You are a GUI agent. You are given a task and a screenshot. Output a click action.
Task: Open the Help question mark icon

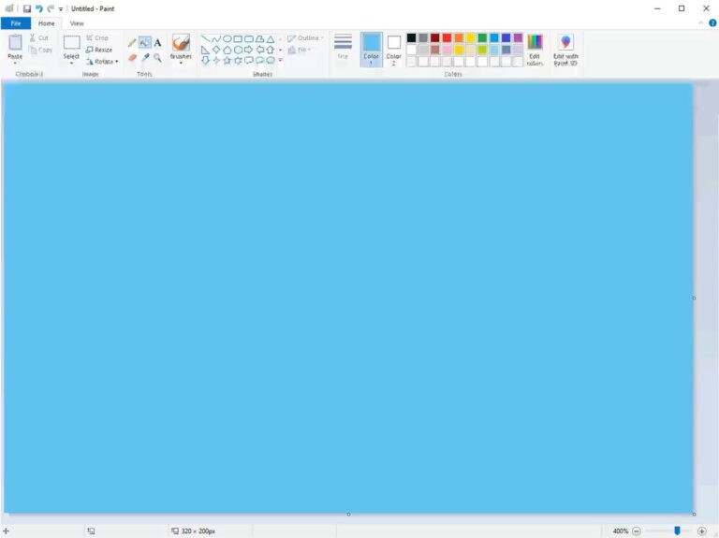coord(712,22)
